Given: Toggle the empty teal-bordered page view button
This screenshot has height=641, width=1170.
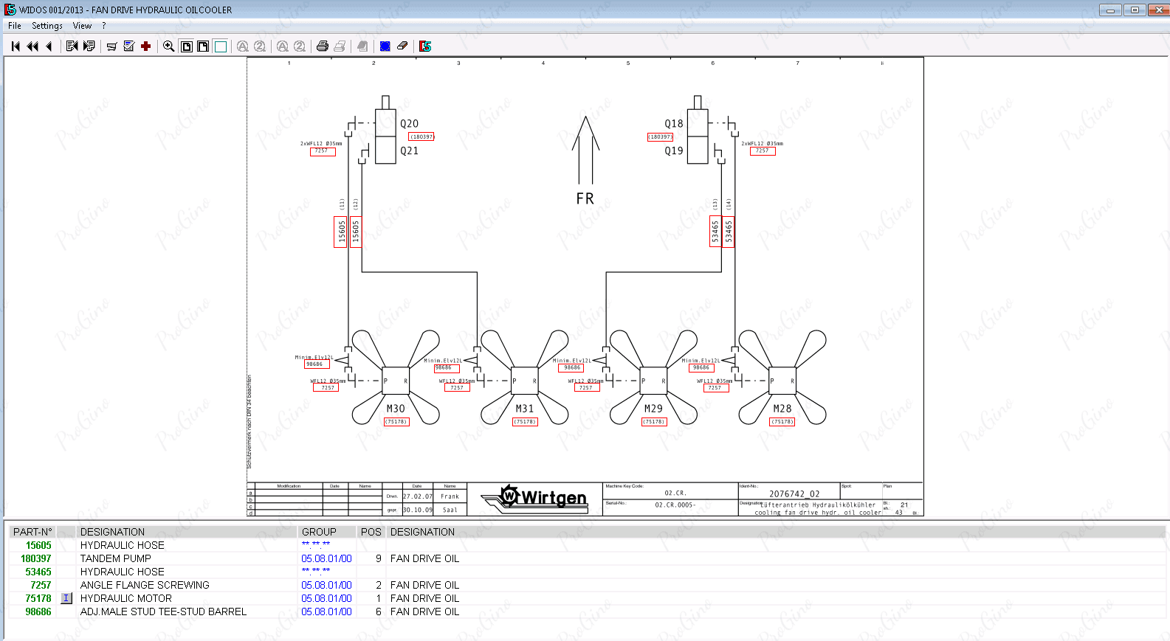Looking at the screenshot, I should [221, 46].
